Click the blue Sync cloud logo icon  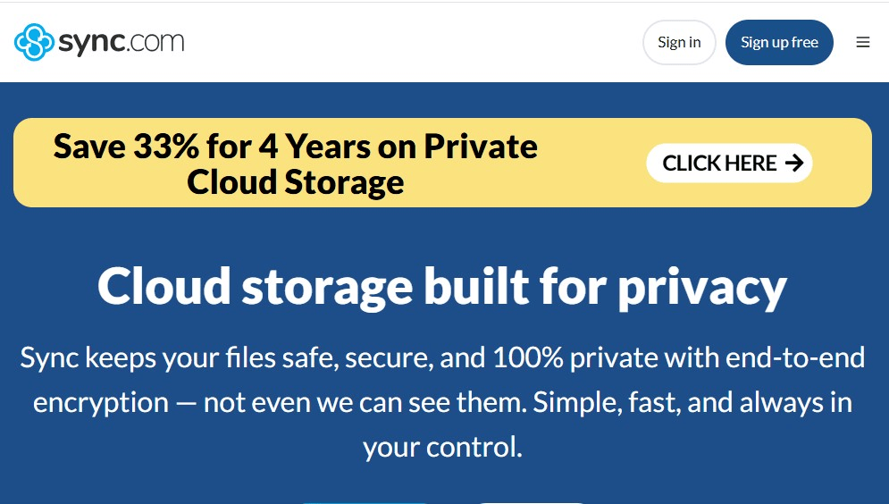tap(34, 42)
